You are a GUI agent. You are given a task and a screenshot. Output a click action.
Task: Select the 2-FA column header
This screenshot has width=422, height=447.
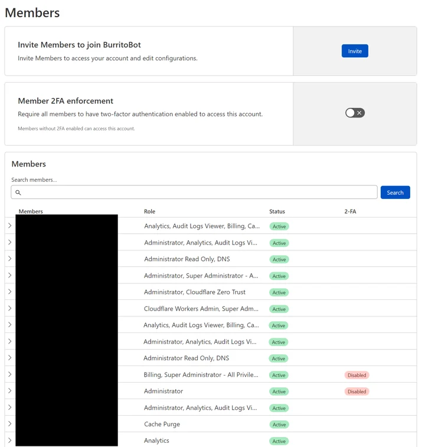coord(350,211)
